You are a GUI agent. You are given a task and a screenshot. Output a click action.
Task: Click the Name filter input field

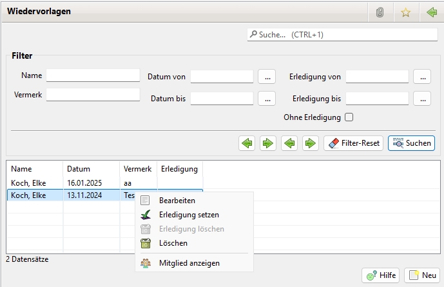93,75
